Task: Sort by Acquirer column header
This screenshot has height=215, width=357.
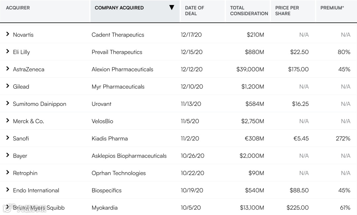Action: tap(18, 8)
